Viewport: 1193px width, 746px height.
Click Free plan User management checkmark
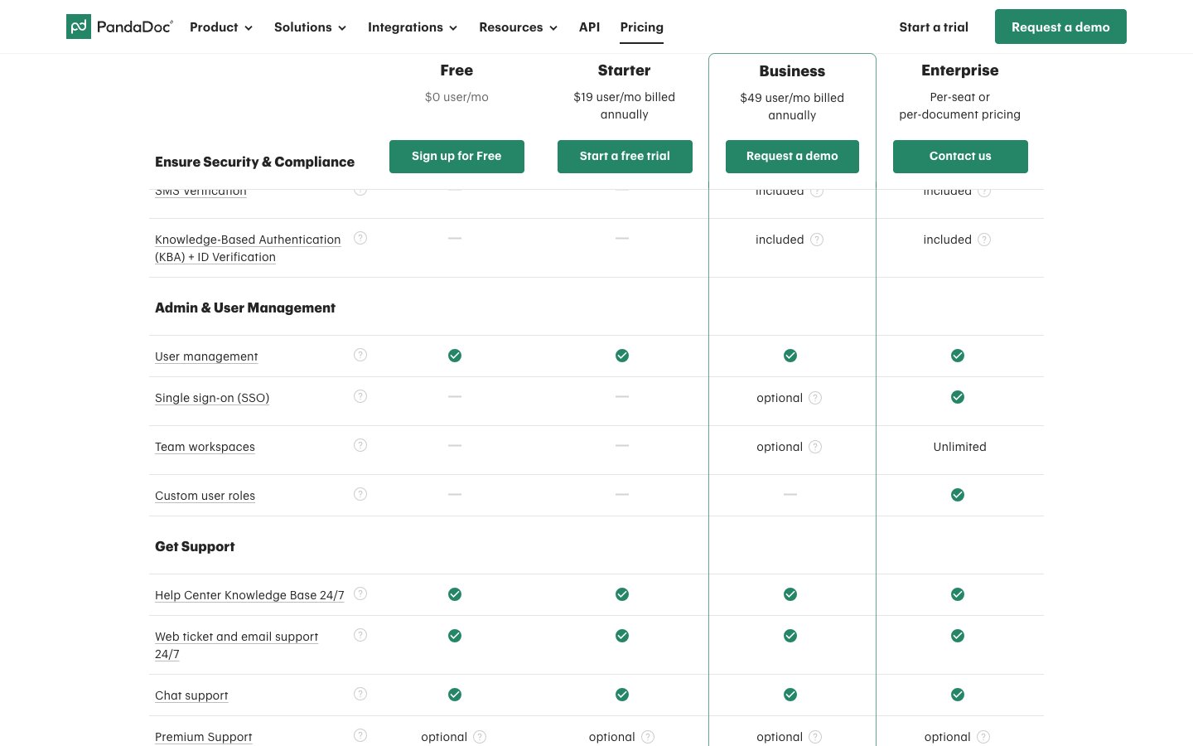point(455,356)
